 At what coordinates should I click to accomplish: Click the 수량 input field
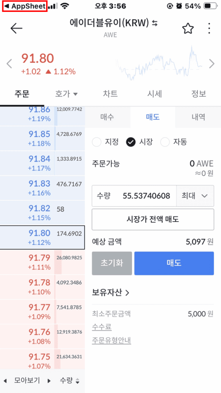pyautogui.click(x=135, y=196)
